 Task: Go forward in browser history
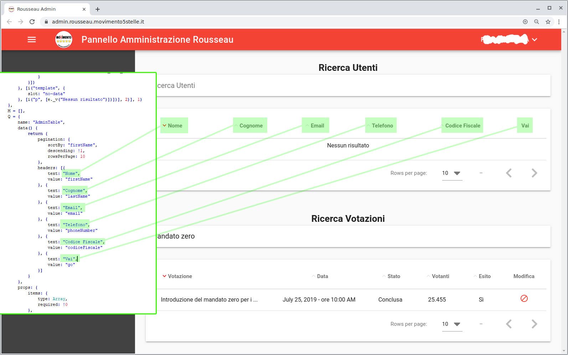click(x=21, y=22)
